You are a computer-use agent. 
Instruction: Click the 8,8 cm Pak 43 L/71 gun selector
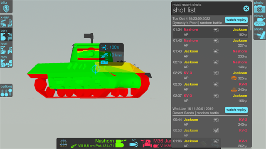[x=92, y=146]
